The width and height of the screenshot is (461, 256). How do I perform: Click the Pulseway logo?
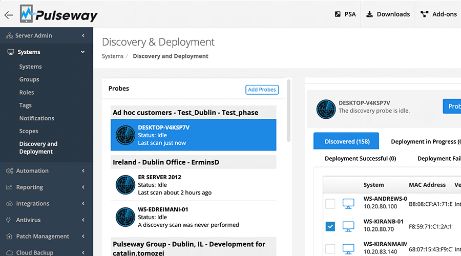(x=59, y=14)
